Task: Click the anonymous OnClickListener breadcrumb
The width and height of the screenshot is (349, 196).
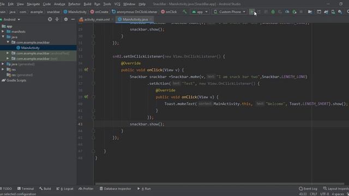Action: click(x=135, y=12)
